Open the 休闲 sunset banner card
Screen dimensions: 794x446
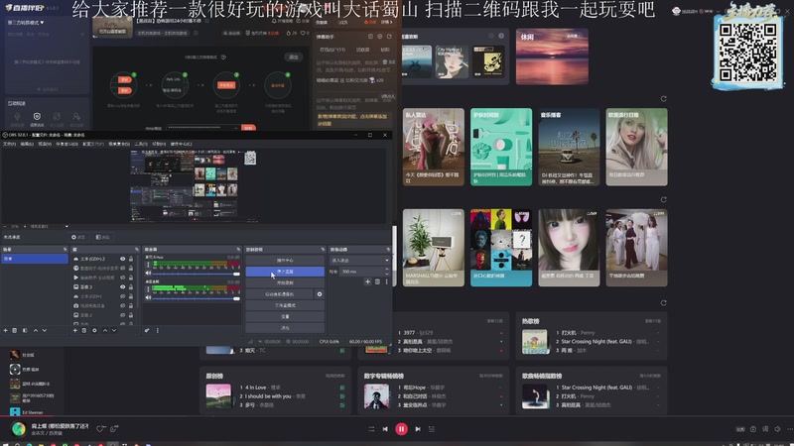(552, 56)
